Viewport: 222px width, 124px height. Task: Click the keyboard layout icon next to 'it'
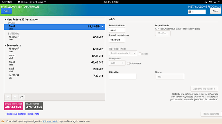pos(190,12)
